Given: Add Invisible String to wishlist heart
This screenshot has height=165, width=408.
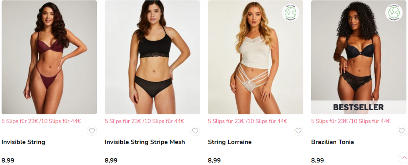Looking at the screenshot, I should [x=92, y=131].
